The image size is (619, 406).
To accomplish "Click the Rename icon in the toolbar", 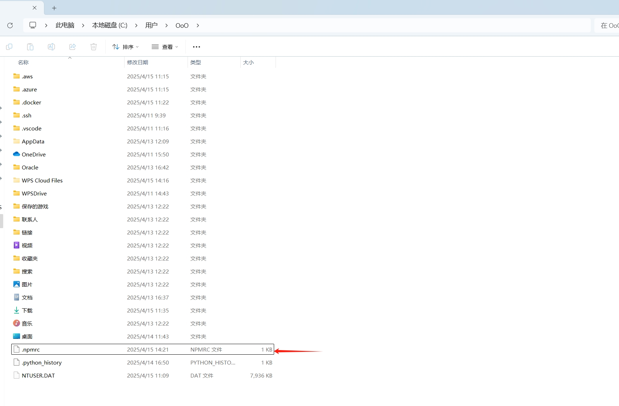I will pyautogui.click(x=51, y=47).
